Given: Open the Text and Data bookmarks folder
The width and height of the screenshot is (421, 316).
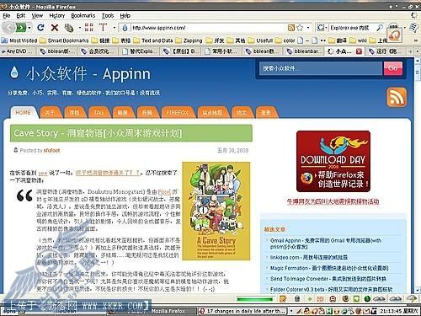Looking at the screenshot, I should pyautogui.click(x=153, y=40).
